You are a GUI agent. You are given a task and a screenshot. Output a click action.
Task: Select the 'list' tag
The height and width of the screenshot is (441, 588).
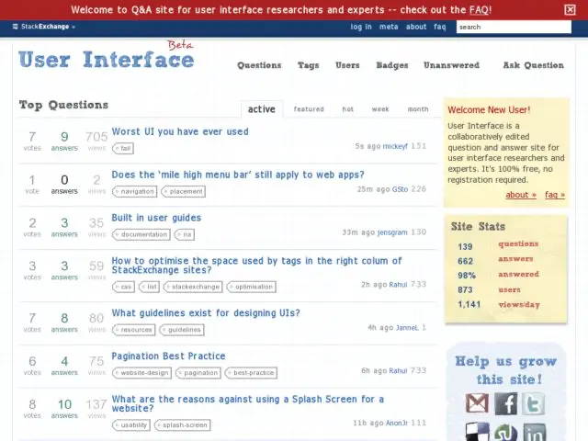tap(149, 287)
